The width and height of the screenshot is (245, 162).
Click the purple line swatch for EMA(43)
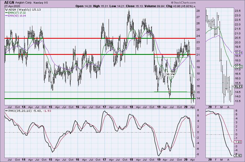[x=7, y=16]
